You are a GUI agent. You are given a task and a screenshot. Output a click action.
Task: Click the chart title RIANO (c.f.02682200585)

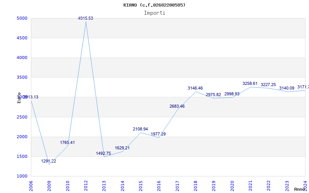(x=154, y=5)
